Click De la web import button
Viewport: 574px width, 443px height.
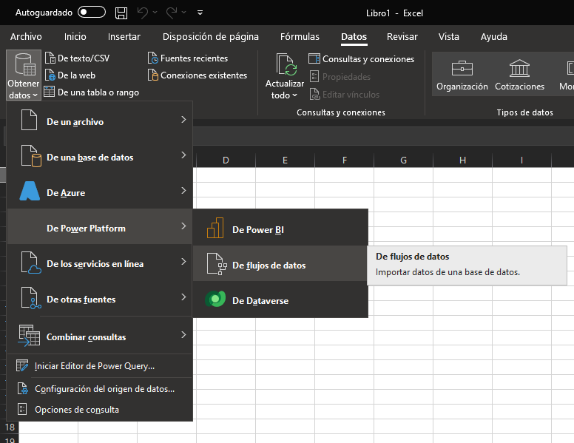pos(70,75)
